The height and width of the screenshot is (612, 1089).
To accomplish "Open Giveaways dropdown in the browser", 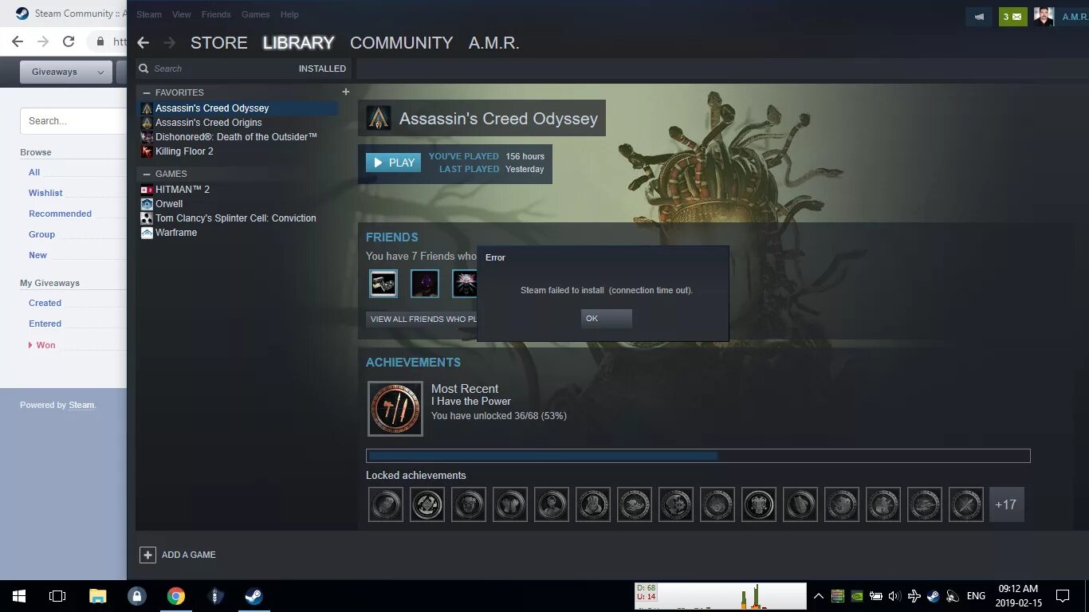I will coord(68,72).
